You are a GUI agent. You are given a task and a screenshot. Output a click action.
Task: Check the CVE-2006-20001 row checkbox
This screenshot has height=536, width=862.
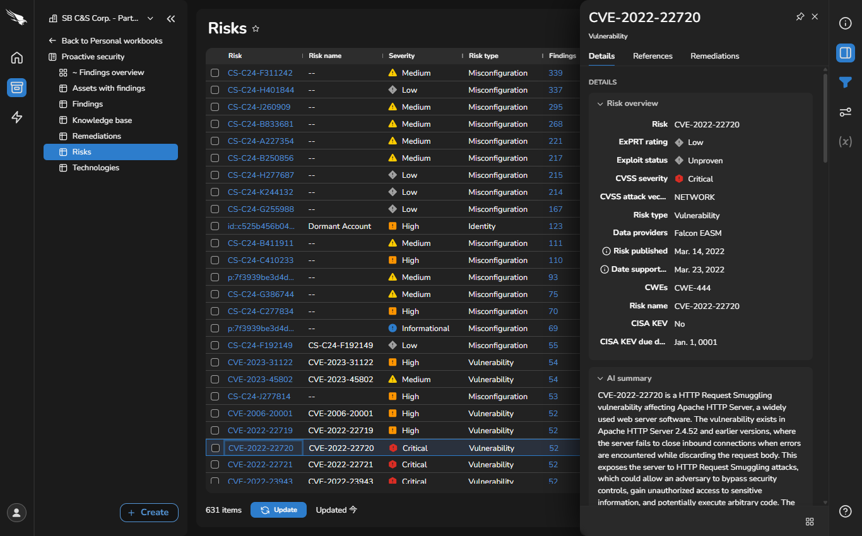click(x=215, y=414)
